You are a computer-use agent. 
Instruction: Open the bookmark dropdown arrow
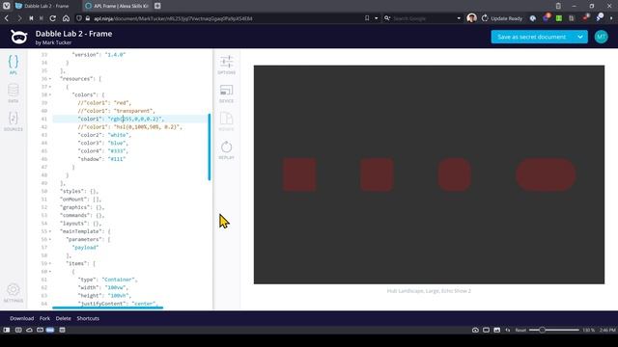pos(376,18)
